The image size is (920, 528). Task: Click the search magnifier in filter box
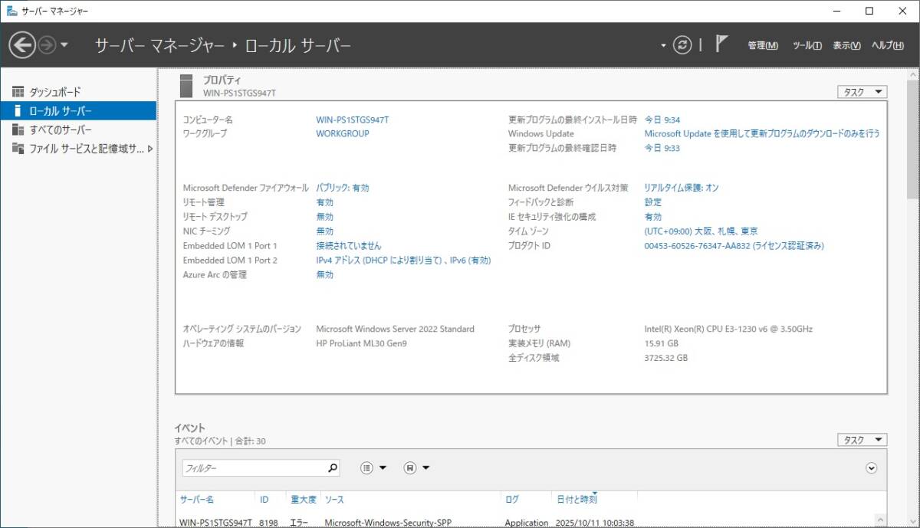click(333, 468)
